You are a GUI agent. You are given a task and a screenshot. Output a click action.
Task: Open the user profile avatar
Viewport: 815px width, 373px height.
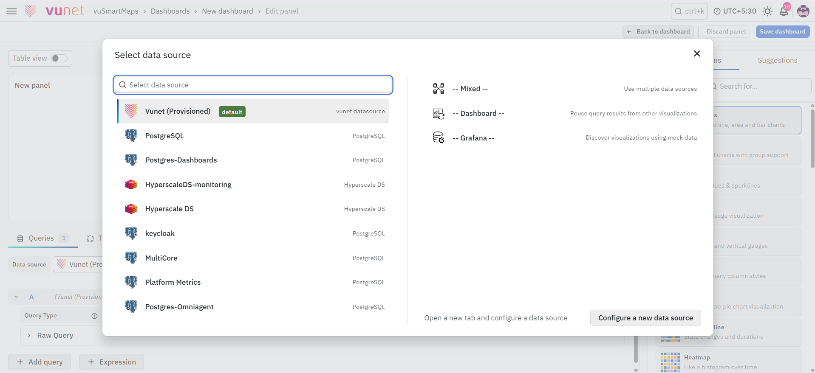803,11
